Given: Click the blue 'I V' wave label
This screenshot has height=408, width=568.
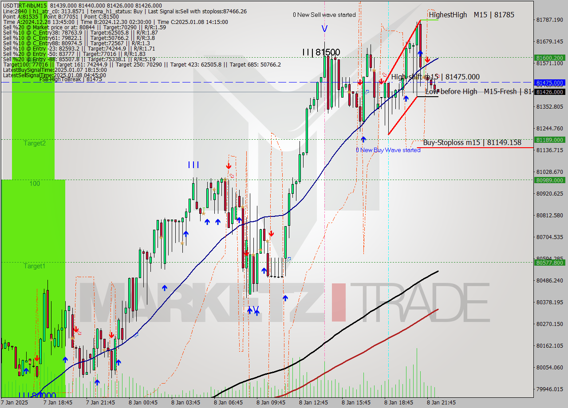Looking at the screenshot, I should 253,309.
